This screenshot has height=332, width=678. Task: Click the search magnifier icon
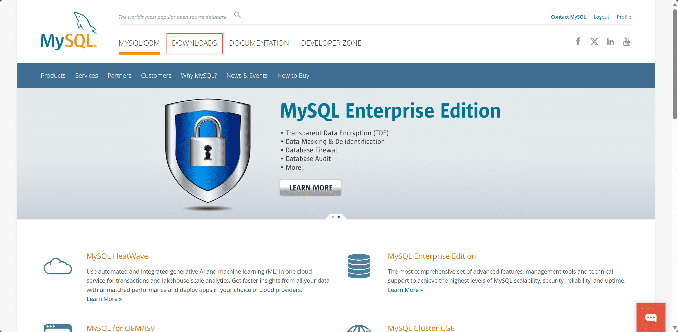[237, 15]
